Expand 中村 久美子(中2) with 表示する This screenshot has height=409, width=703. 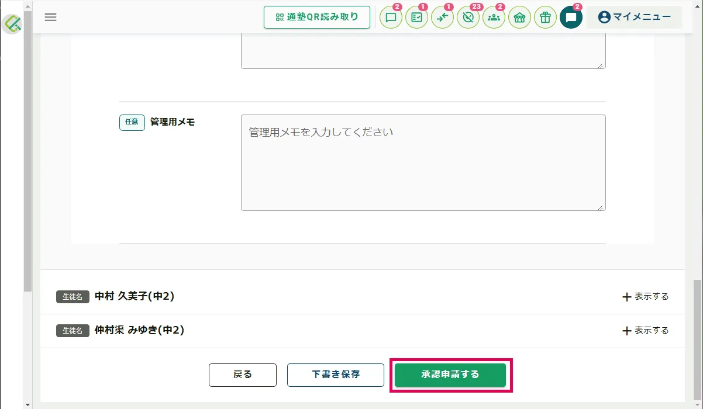click(x=645, y=297)
